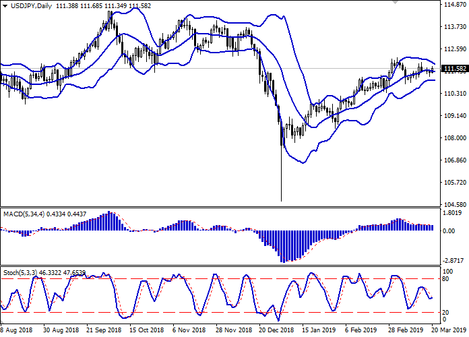The height and width of the screenshot is (337, 469).
Task: Click the 114.870 price axis label
Action: click(x=455, y=5)
